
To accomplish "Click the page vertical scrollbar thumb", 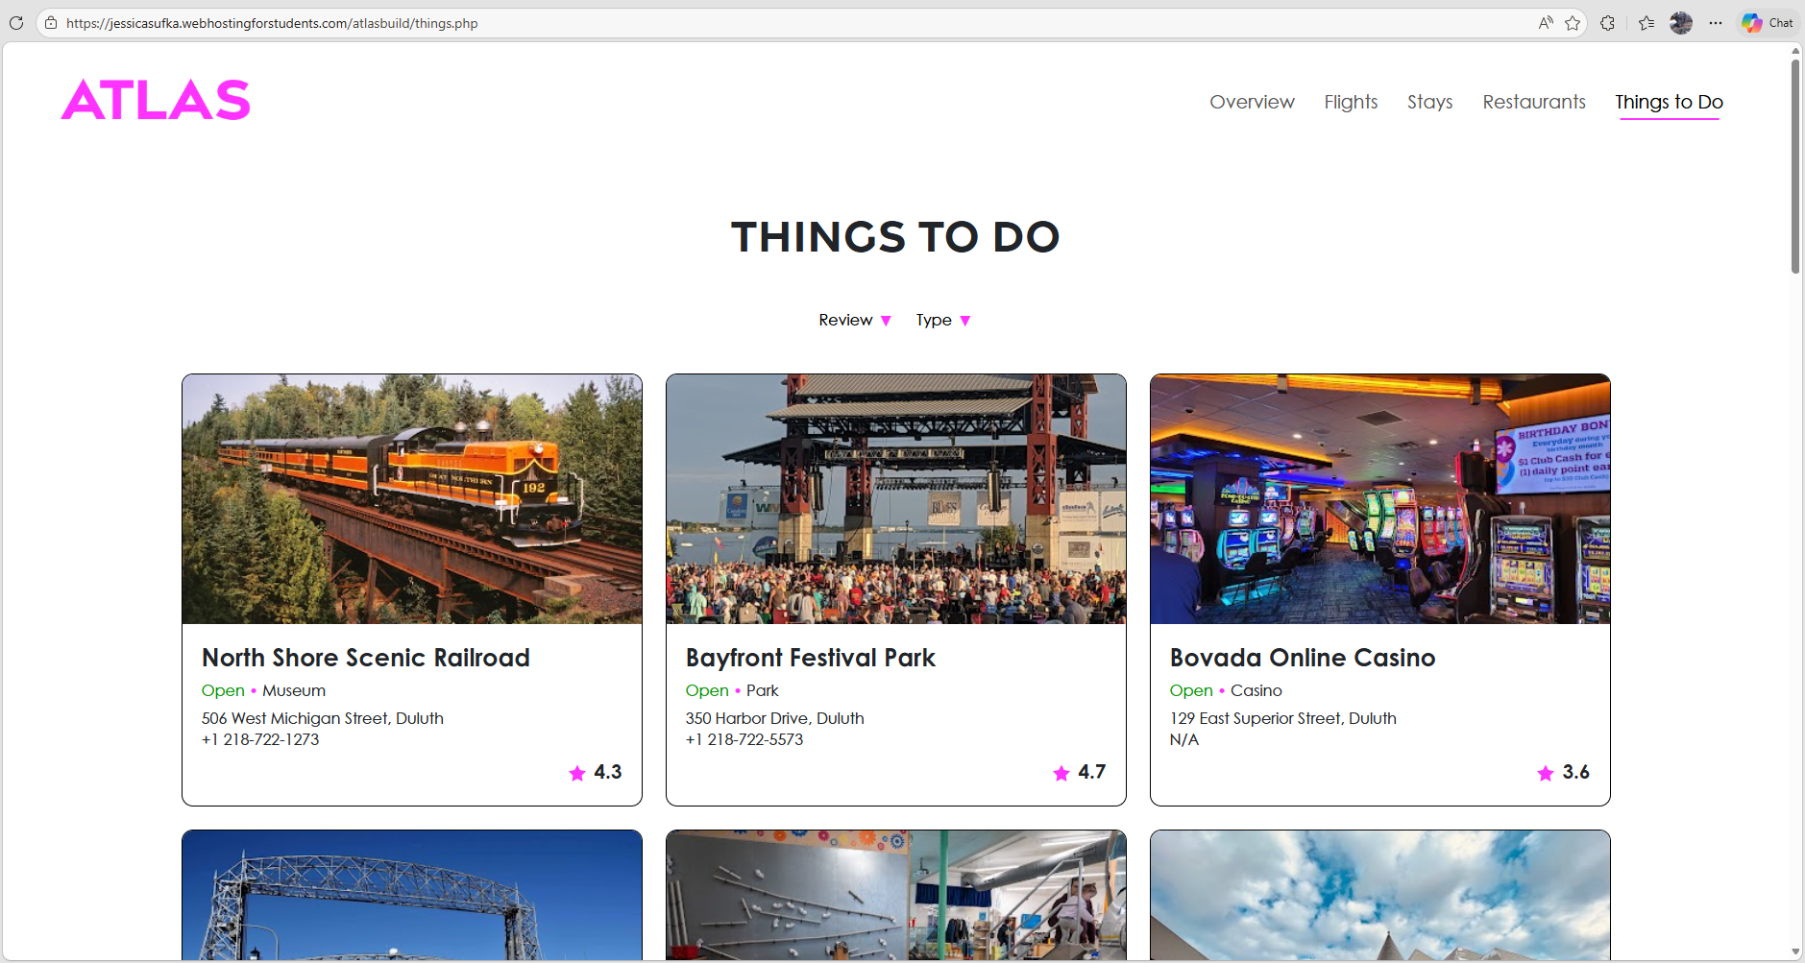I will [1794, 166].
